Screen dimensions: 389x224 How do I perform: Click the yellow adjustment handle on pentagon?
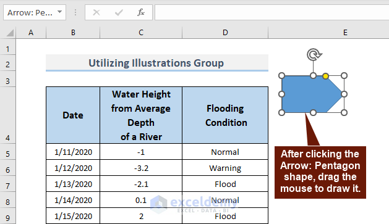coord(326,76)
